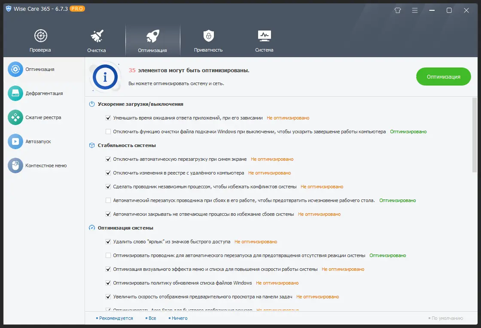Screen dimensions: 481x328
Task: Enable Отключить функцию очистки файла подкачки checkbox
Action: pos(108,132)
